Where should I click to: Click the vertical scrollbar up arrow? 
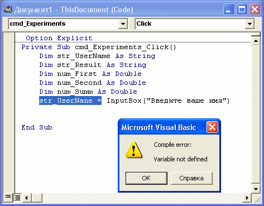pyautogui.click(x=256, y=41)
